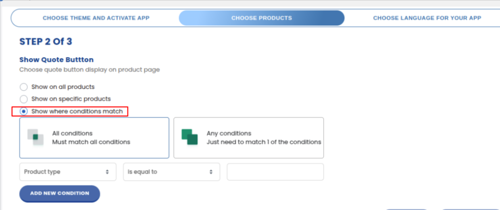Go to Choose Theme and Activate App tab
This screenshot has width=500, height=210.
(96, 18)
